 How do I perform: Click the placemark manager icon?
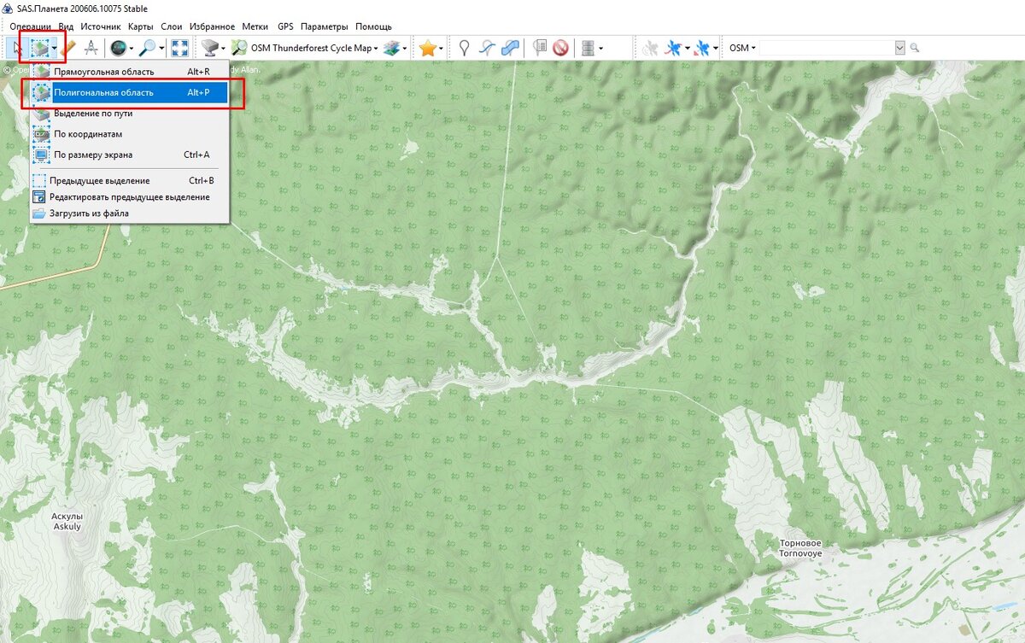(x=540, y=48)
